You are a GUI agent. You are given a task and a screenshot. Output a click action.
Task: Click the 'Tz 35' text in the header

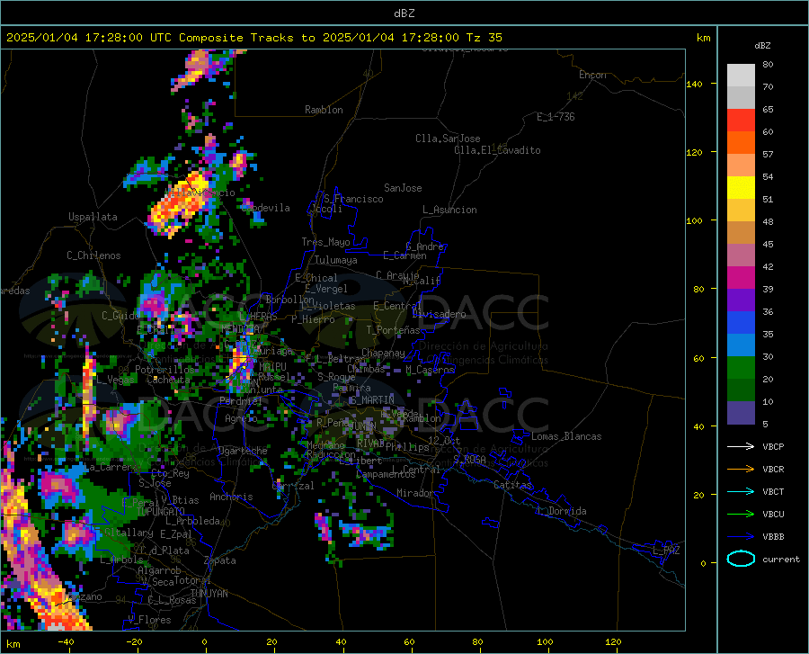(484, 38)
